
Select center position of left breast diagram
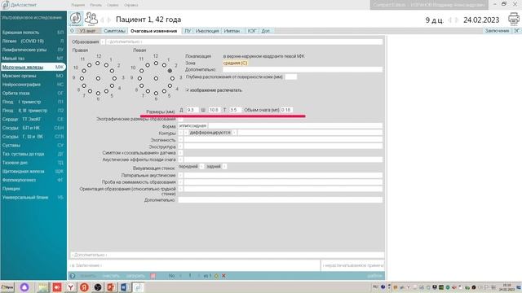pyautogui.click(x=156, y=78)
